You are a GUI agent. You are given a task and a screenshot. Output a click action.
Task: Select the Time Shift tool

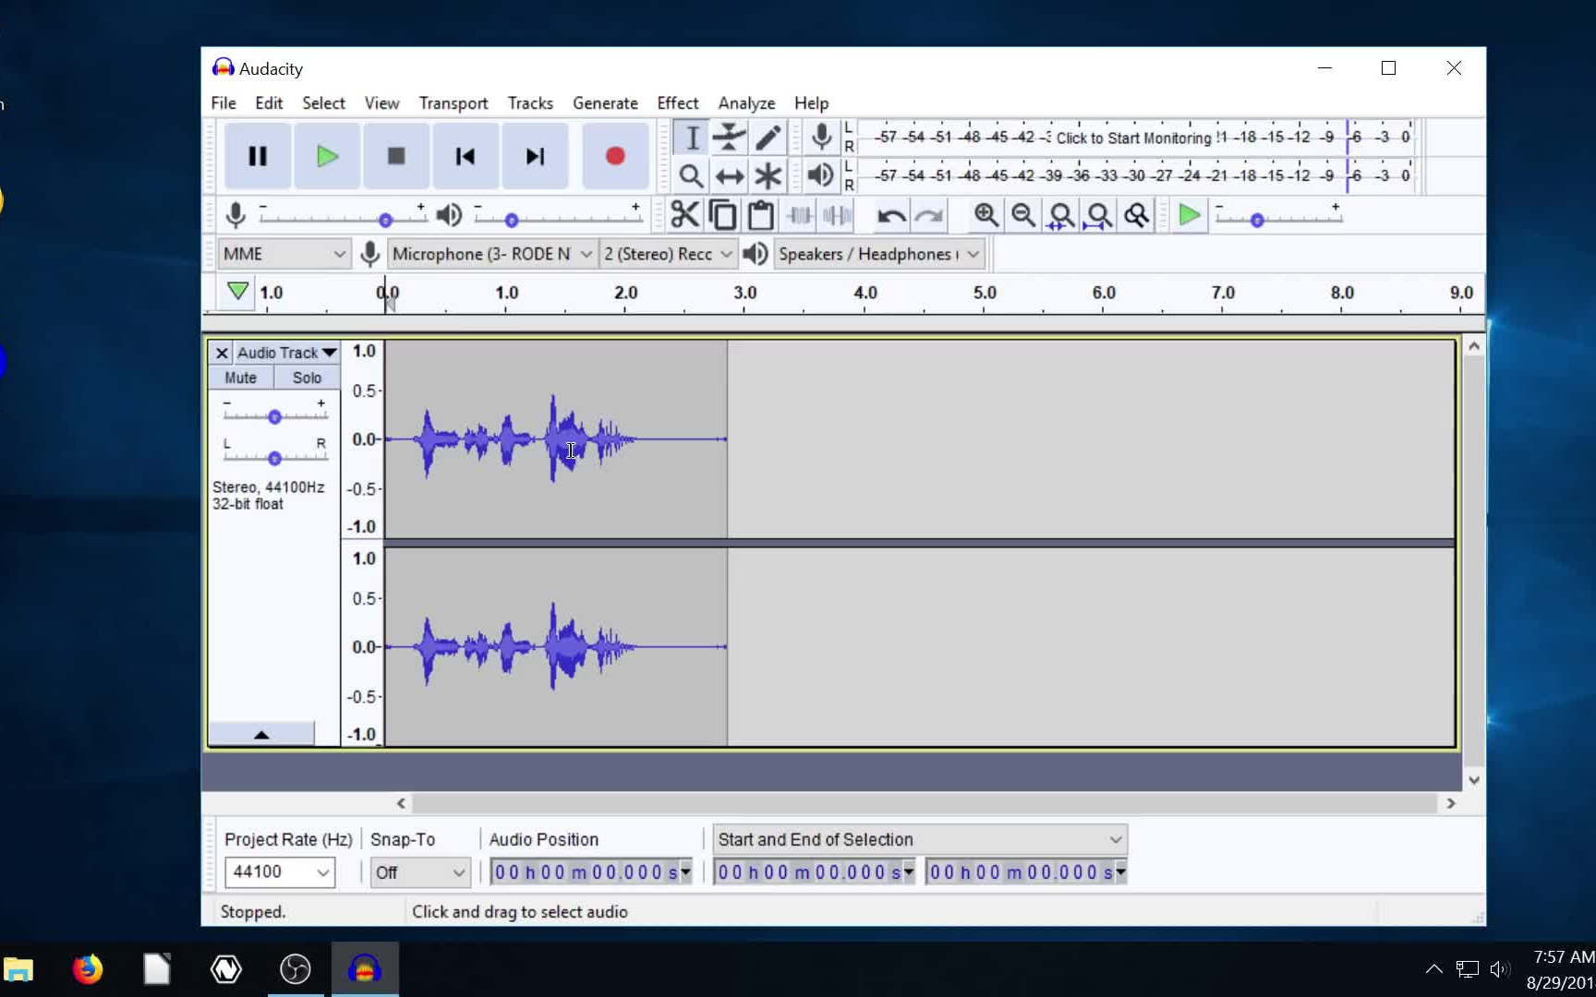(729, 175)
